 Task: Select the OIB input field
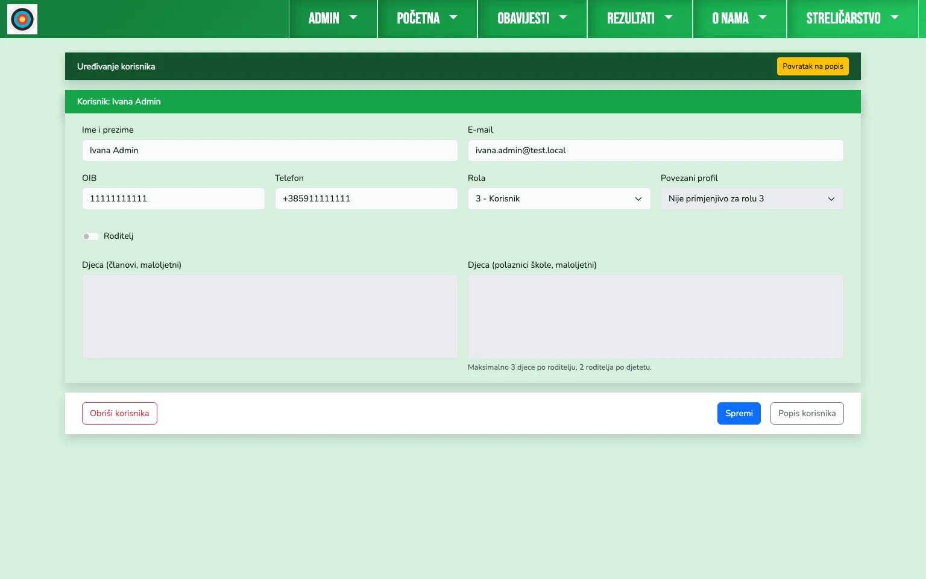pyautogui.click(x=173, y=199)
